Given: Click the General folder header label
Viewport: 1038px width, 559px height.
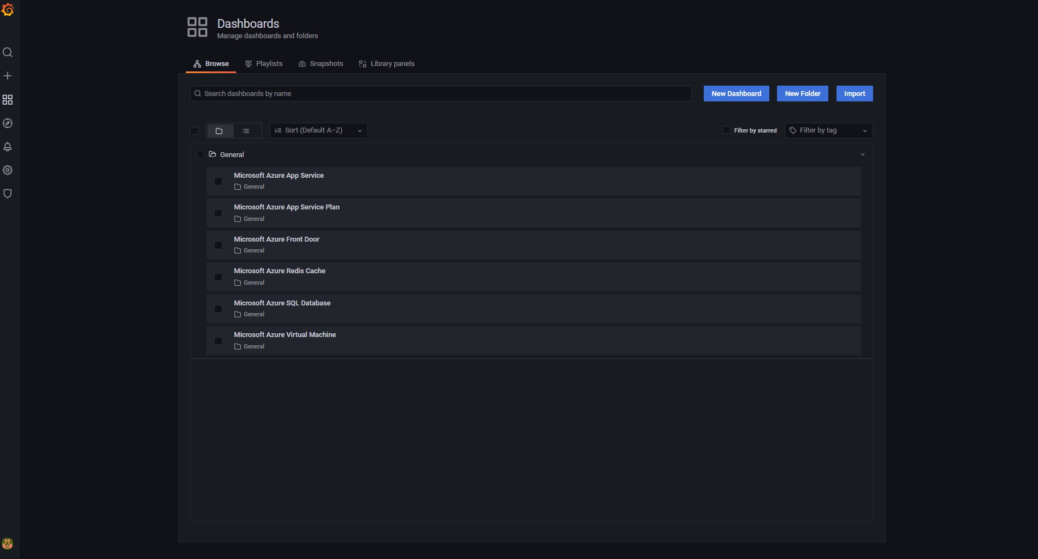Looking at the screenshot, I should tap(232, 155).
